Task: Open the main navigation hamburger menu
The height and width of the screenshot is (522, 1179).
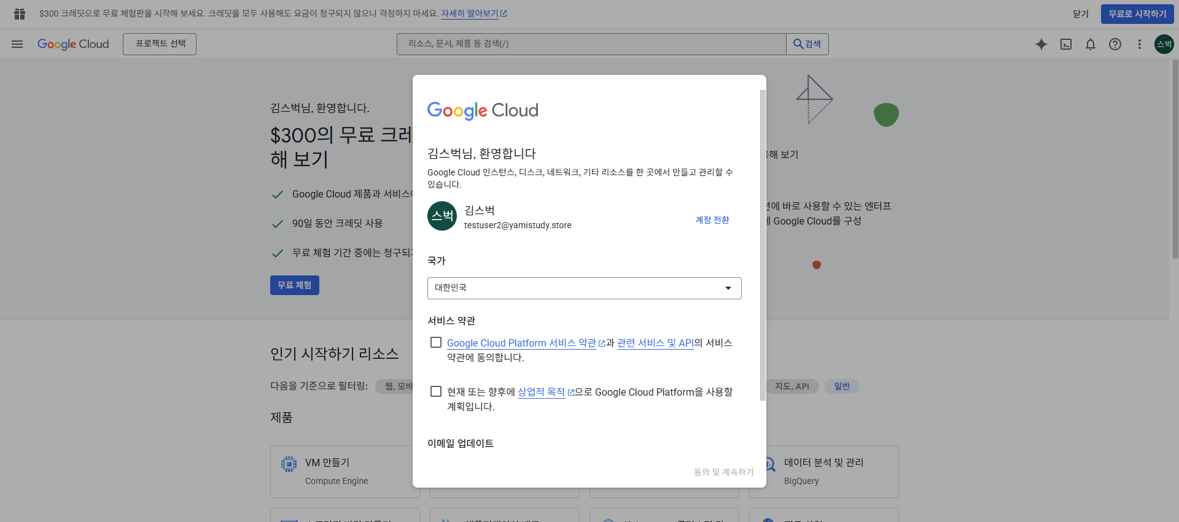Action: 17,44
